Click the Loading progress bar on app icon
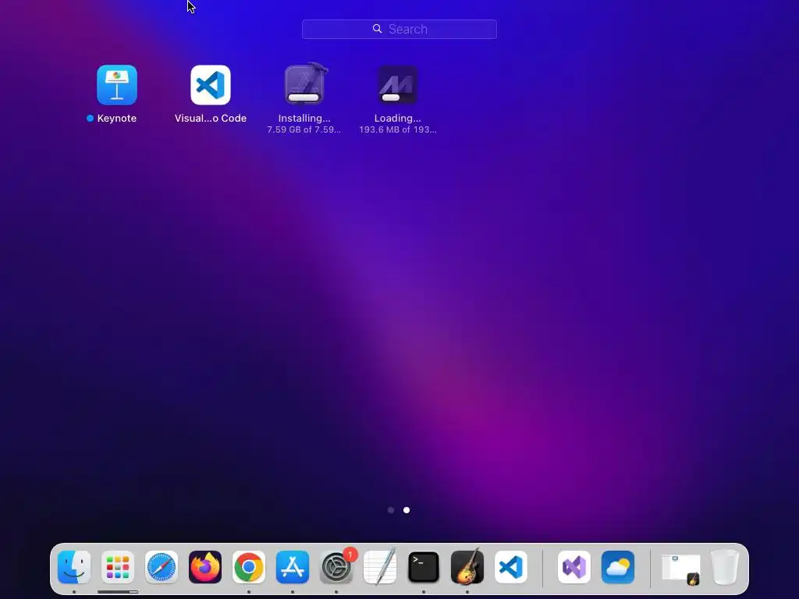 391,97
